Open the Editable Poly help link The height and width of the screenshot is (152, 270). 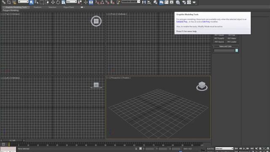tap(182, 22)
